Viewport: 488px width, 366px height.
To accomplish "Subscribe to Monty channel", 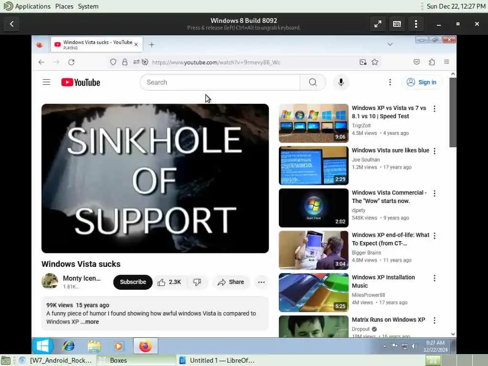I will tap(133, 282).
